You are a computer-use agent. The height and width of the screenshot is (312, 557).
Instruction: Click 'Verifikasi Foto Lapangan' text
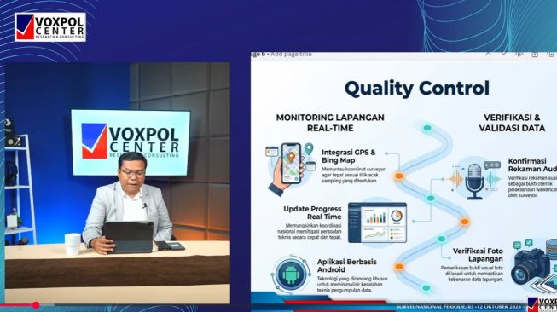478,255
